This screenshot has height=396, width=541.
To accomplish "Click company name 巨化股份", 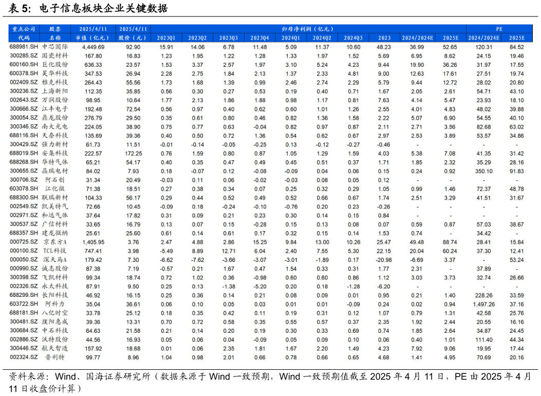I will tap(55, 65).
